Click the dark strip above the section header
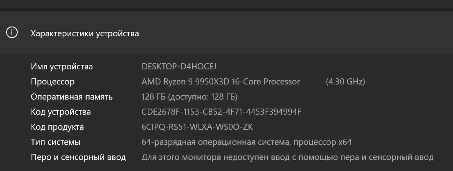Viewport: 453px width, 171px height. [226, 4]
